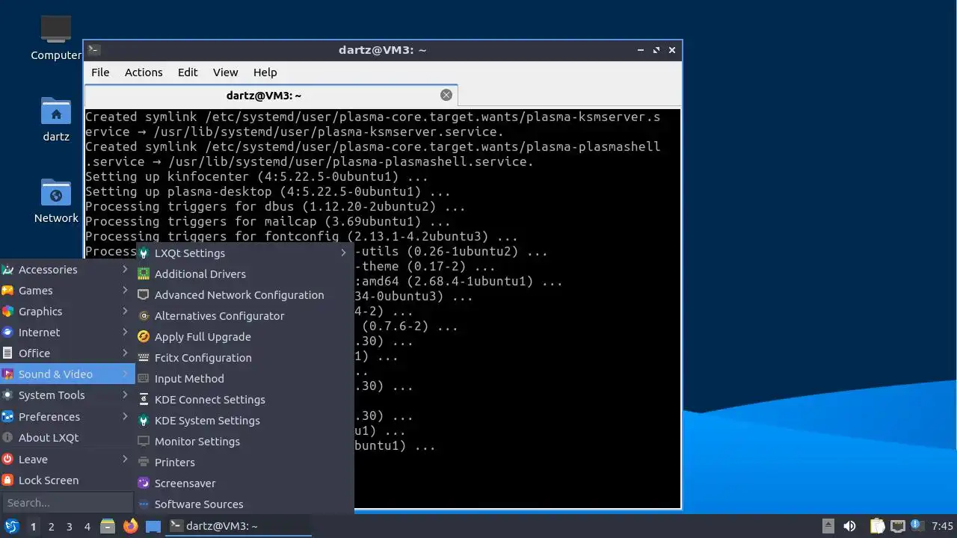957x538 pixels.
Task: Open the clipboard manager tray icon
Action: 877,526
